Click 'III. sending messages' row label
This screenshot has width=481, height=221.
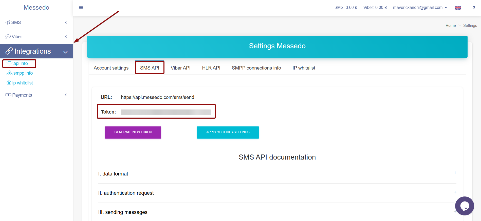point(123,212)
